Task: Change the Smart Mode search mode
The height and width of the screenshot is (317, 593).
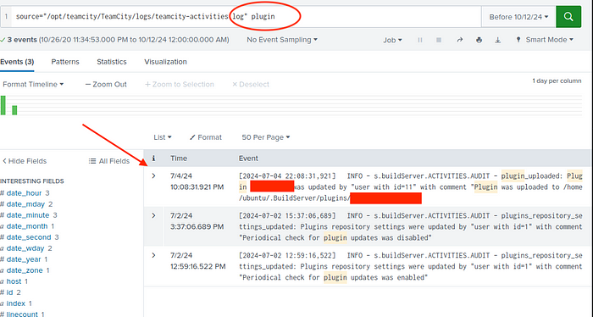Action: pos(545,40)
